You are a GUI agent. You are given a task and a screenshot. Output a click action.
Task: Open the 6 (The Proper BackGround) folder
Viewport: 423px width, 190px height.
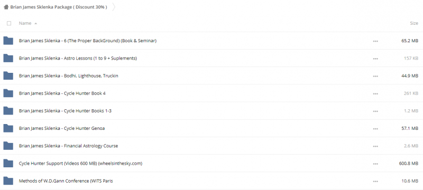[87, 41]
